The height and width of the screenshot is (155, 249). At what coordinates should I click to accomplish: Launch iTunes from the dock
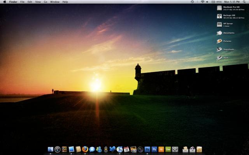tap(120, 149)
